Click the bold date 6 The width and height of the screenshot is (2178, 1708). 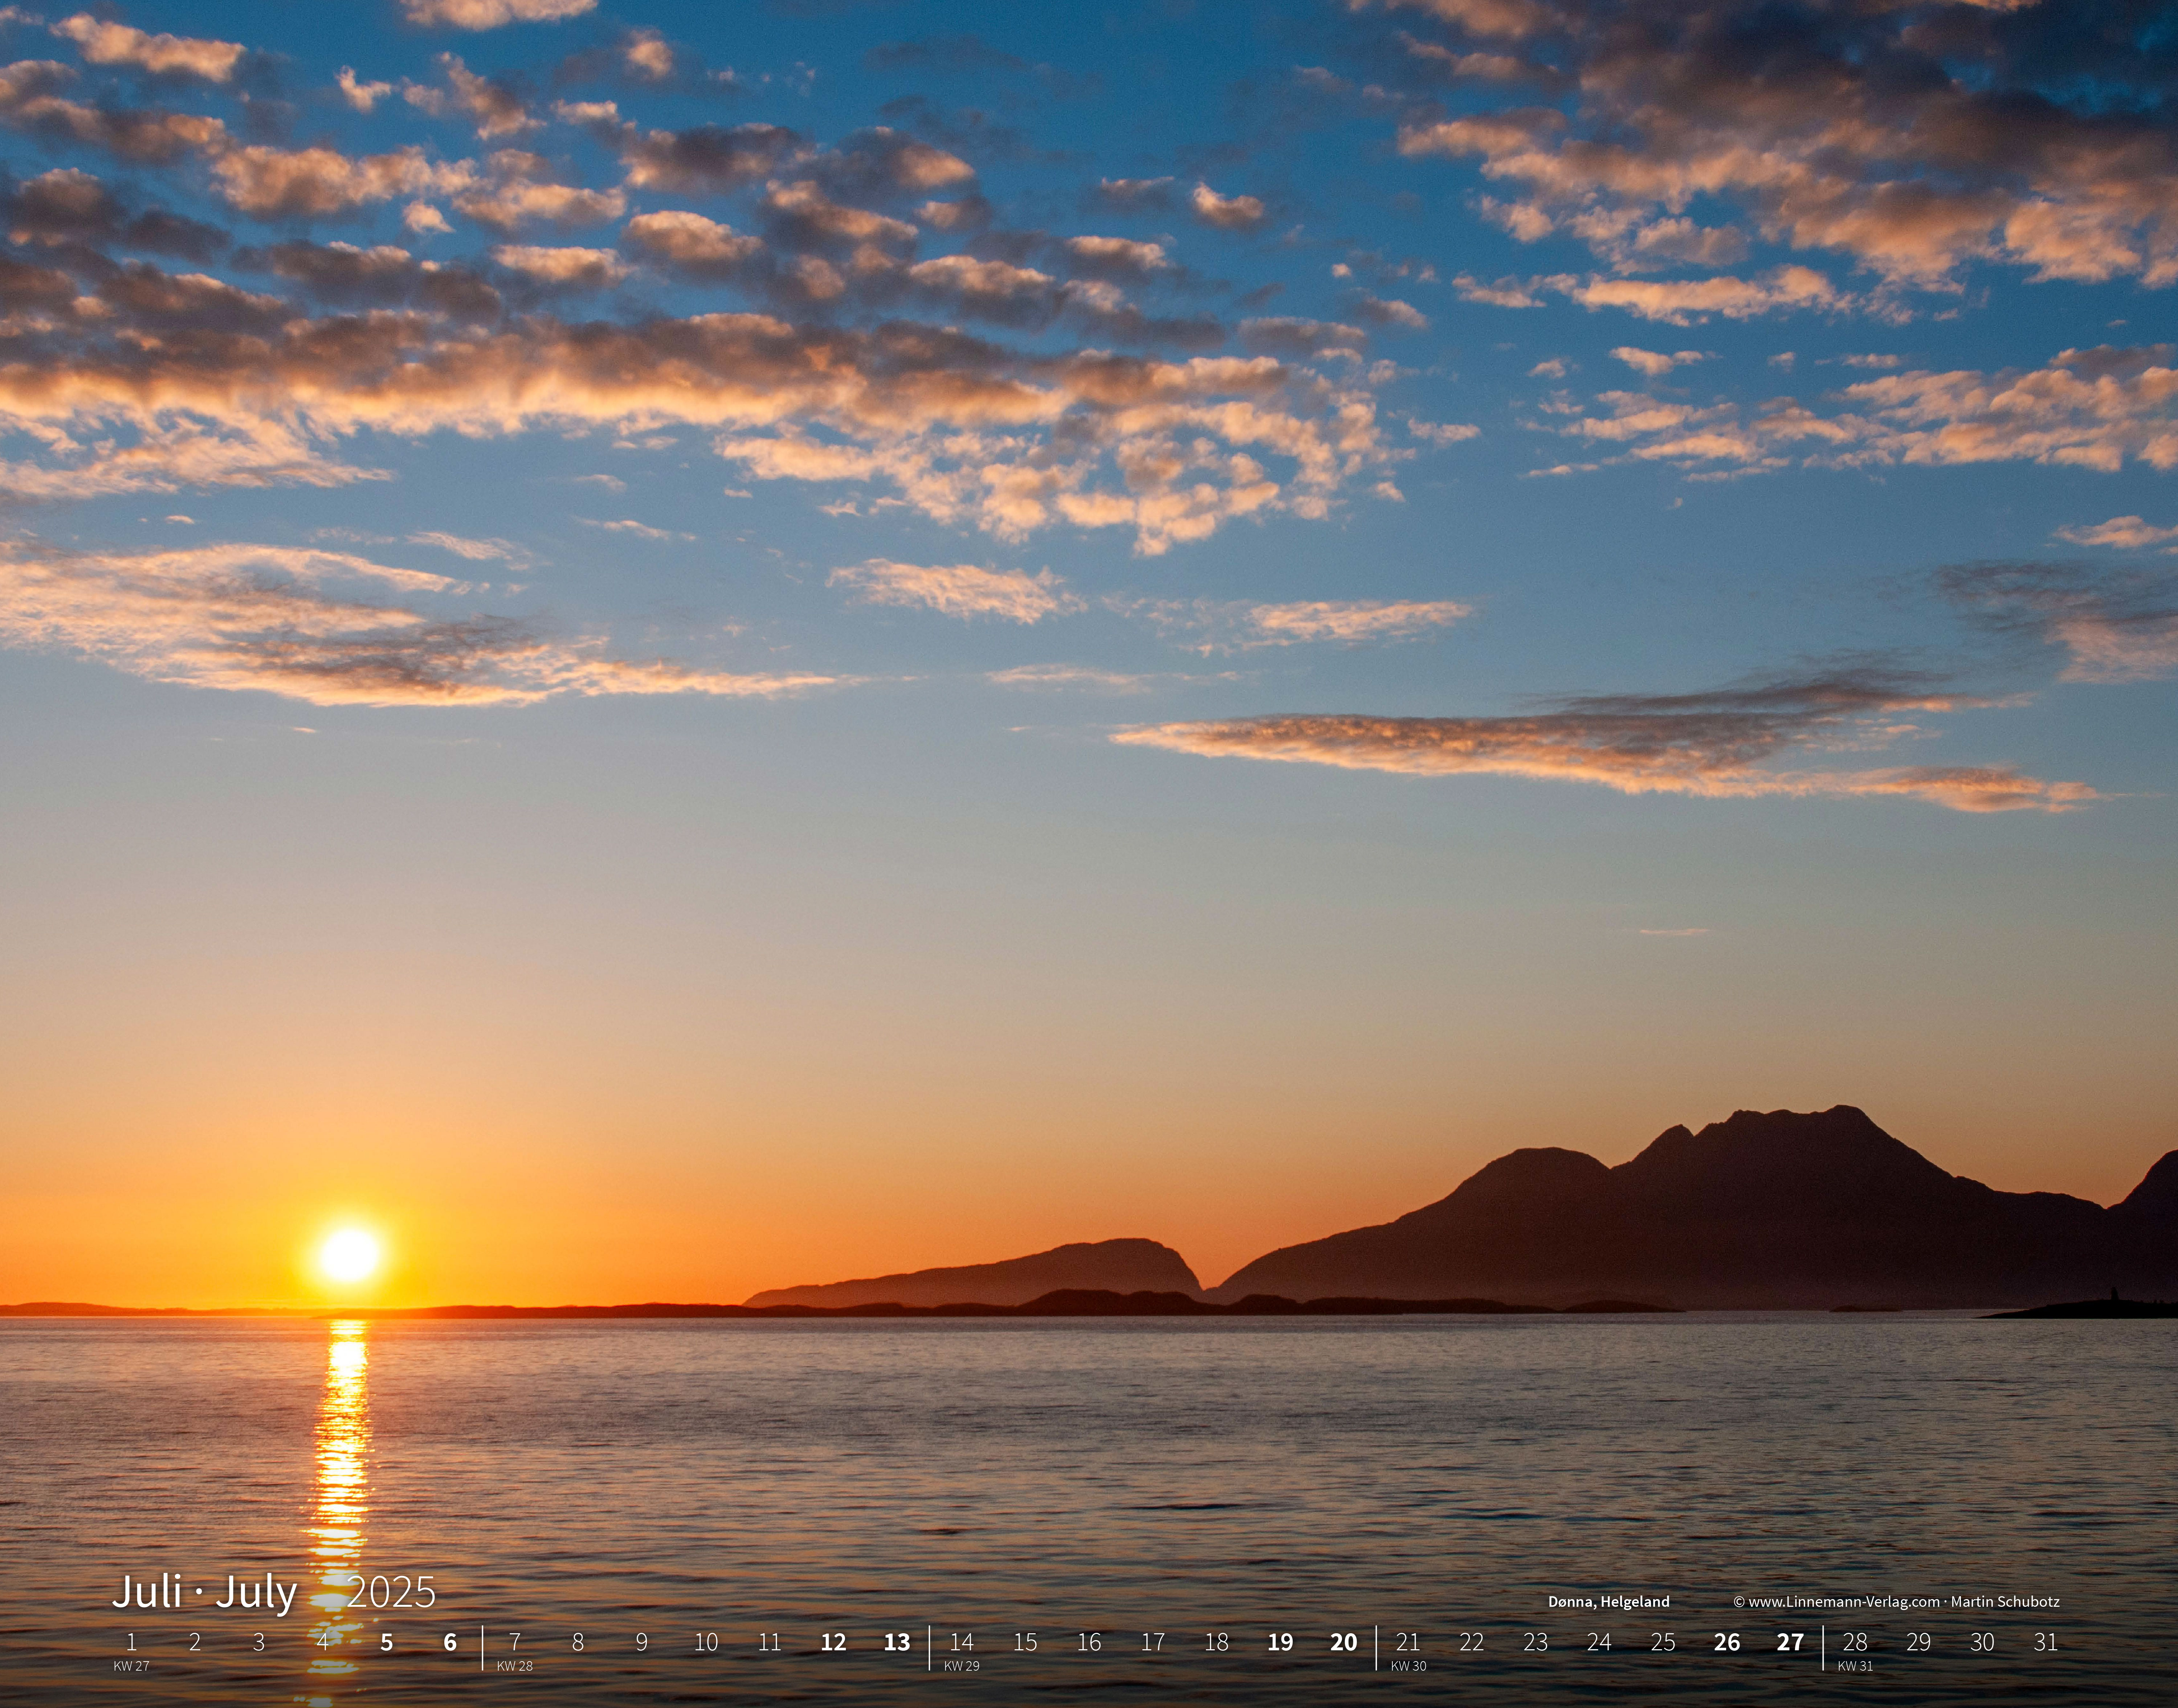pyautogui.click(x=450, y=1642)
